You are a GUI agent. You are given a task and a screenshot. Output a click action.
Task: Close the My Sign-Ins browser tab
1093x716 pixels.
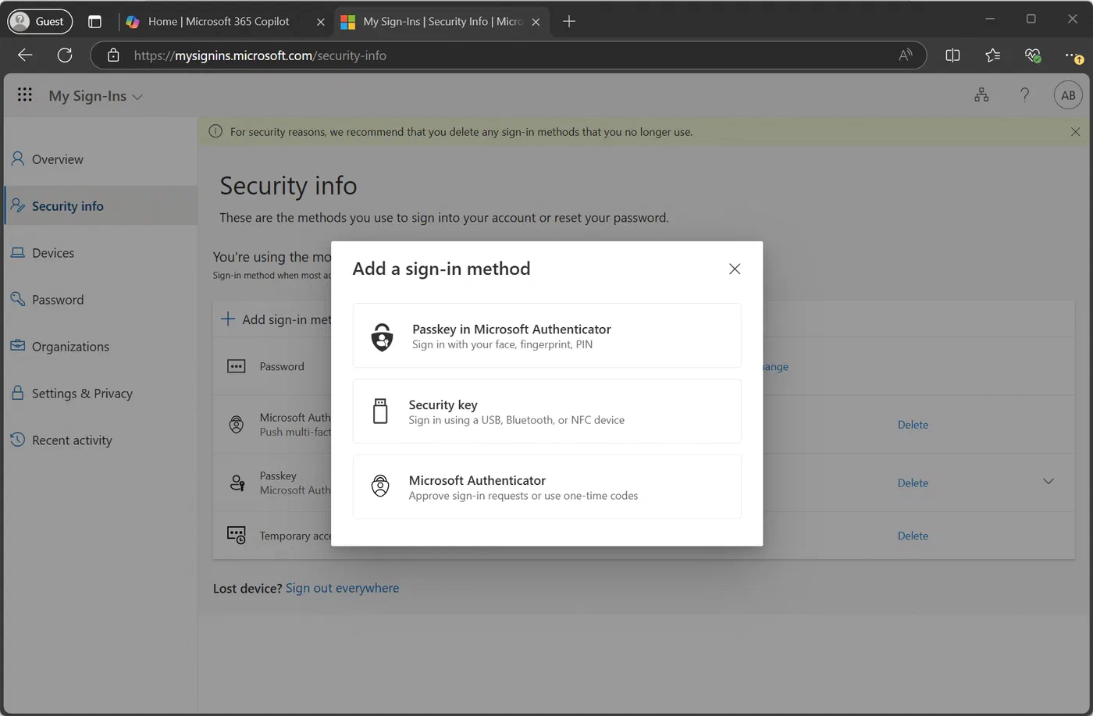tap(536, 22)
